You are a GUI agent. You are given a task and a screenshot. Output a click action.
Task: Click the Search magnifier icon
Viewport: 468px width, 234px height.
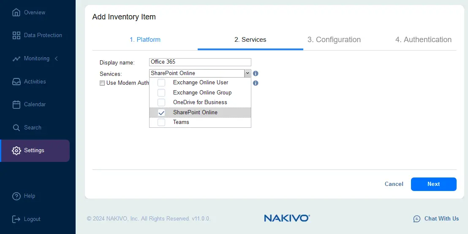(x=16, y=128)
